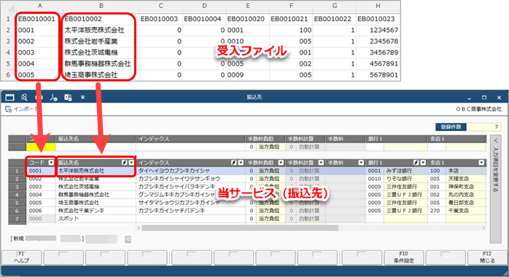Open the window menu icon in the title bar
Viewport: 509px width, 277px height.
(9, 97)
